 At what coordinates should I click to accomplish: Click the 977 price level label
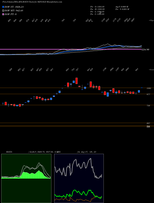[148, 94]
